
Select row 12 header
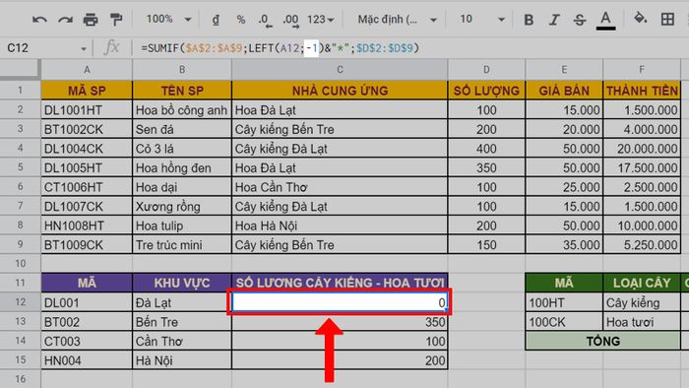(x=21, y=302)
